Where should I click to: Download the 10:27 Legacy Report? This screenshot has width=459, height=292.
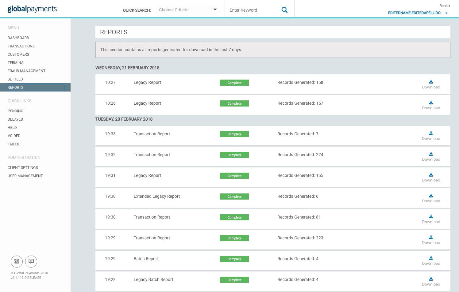pyautogui.click(x=431, y=84)
